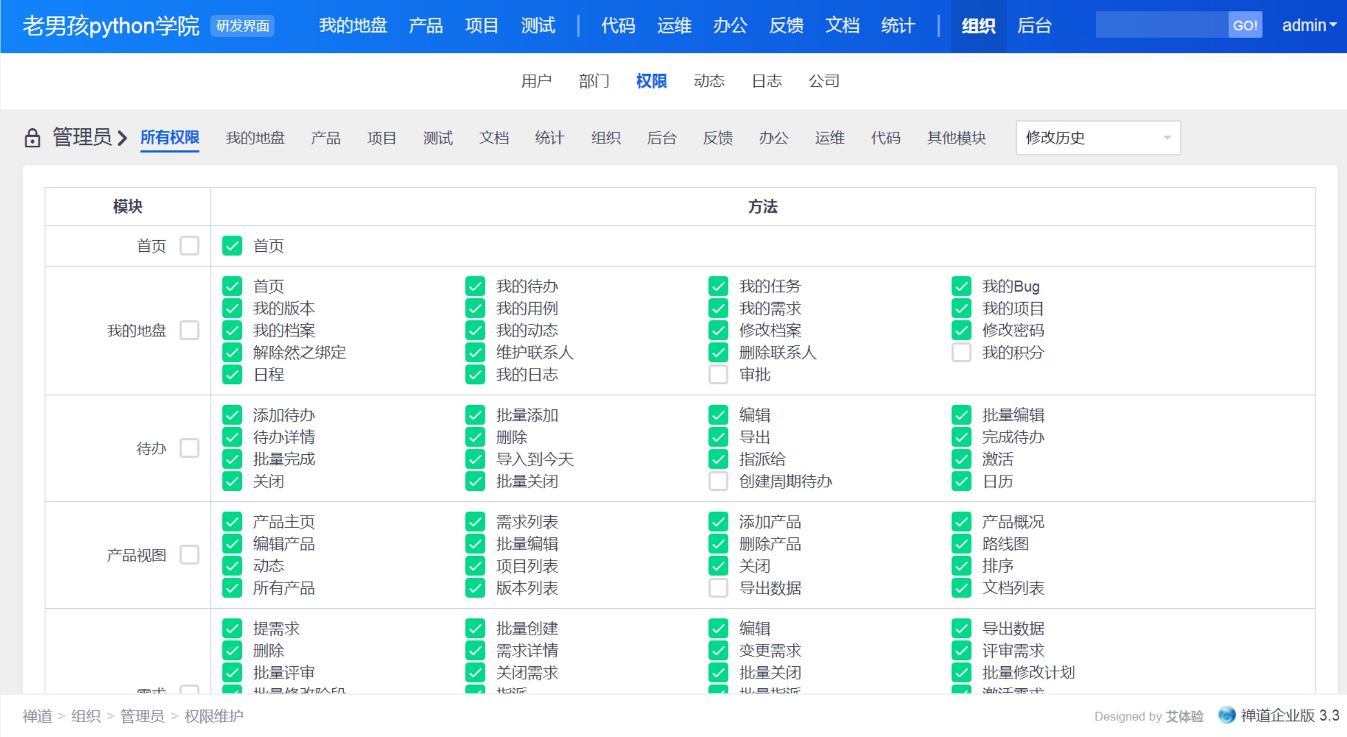The height and width of the screenshot is (737, 1347).
Task: Check the 创建周期待办 checkbox
Action: tap(718, 481)
